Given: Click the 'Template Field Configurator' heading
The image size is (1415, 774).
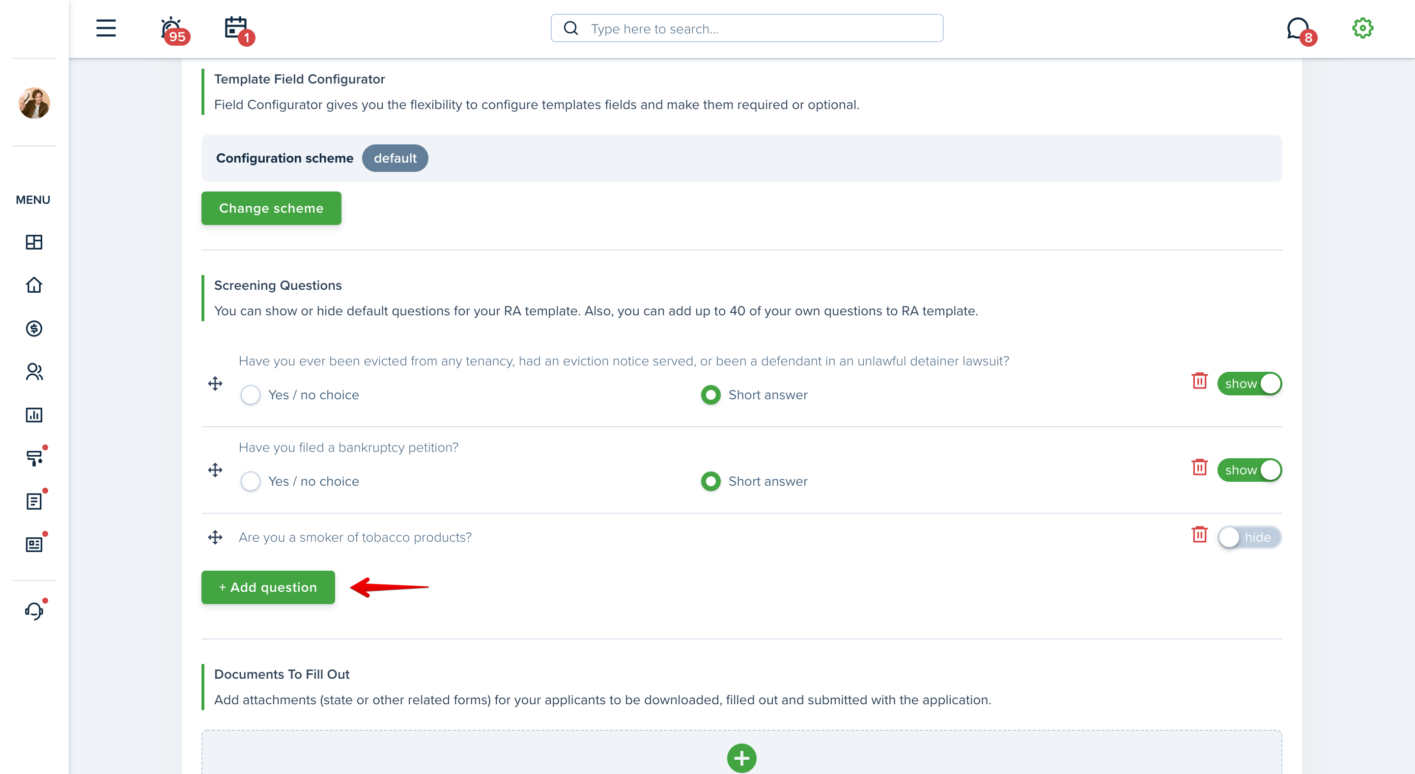Looking at the screenshot, I should 299,79.
